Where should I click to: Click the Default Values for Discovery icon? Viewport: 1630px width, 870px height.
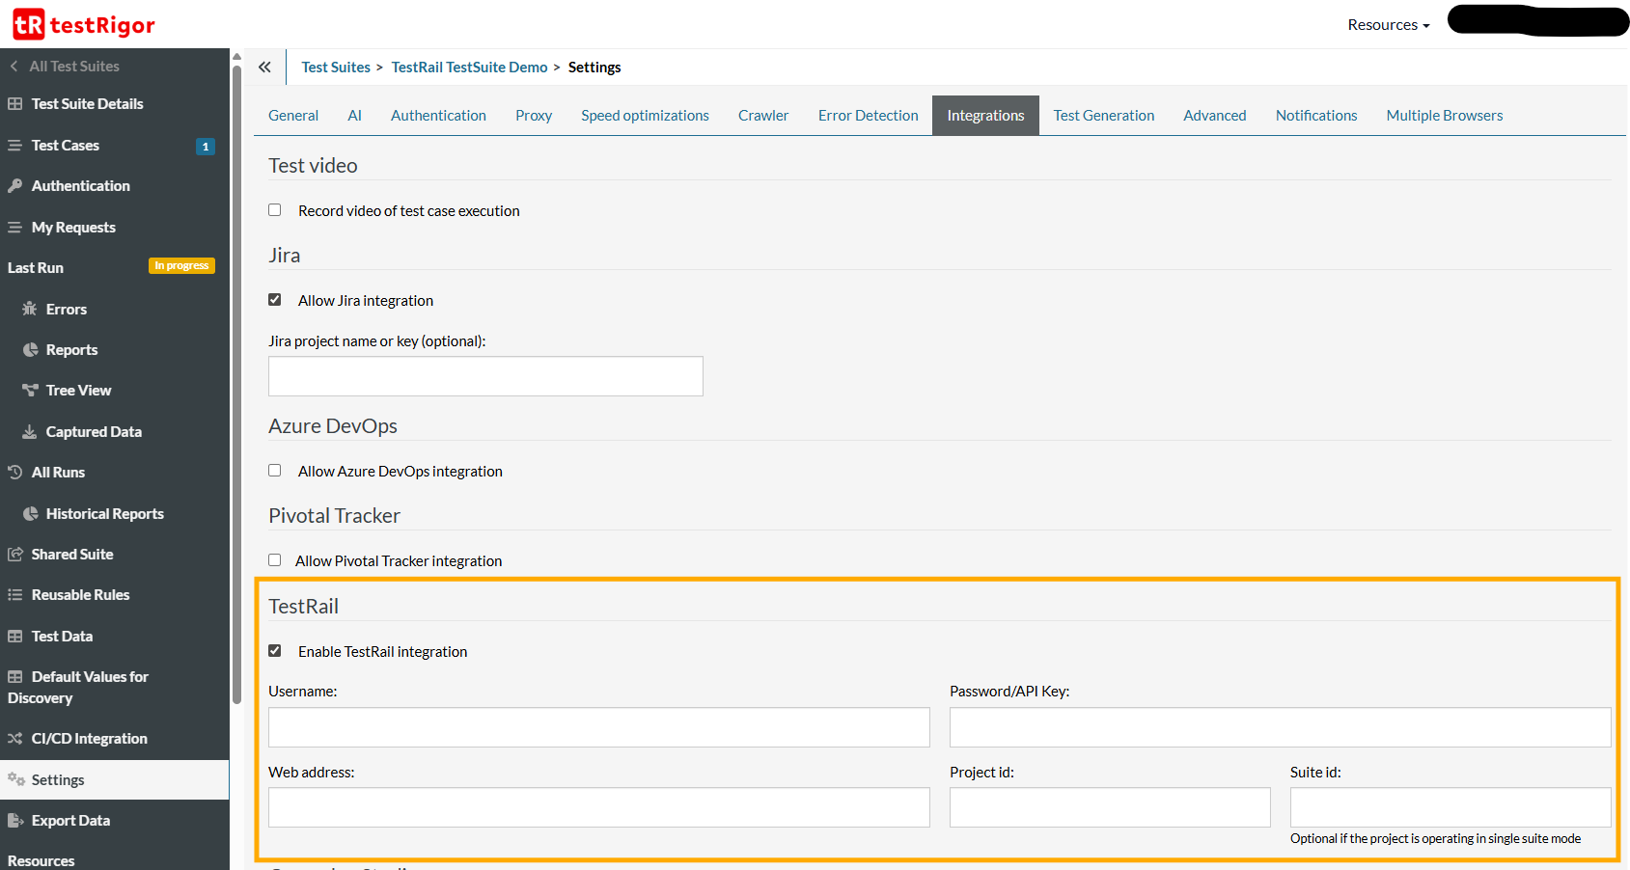click(x=15, y=677)
